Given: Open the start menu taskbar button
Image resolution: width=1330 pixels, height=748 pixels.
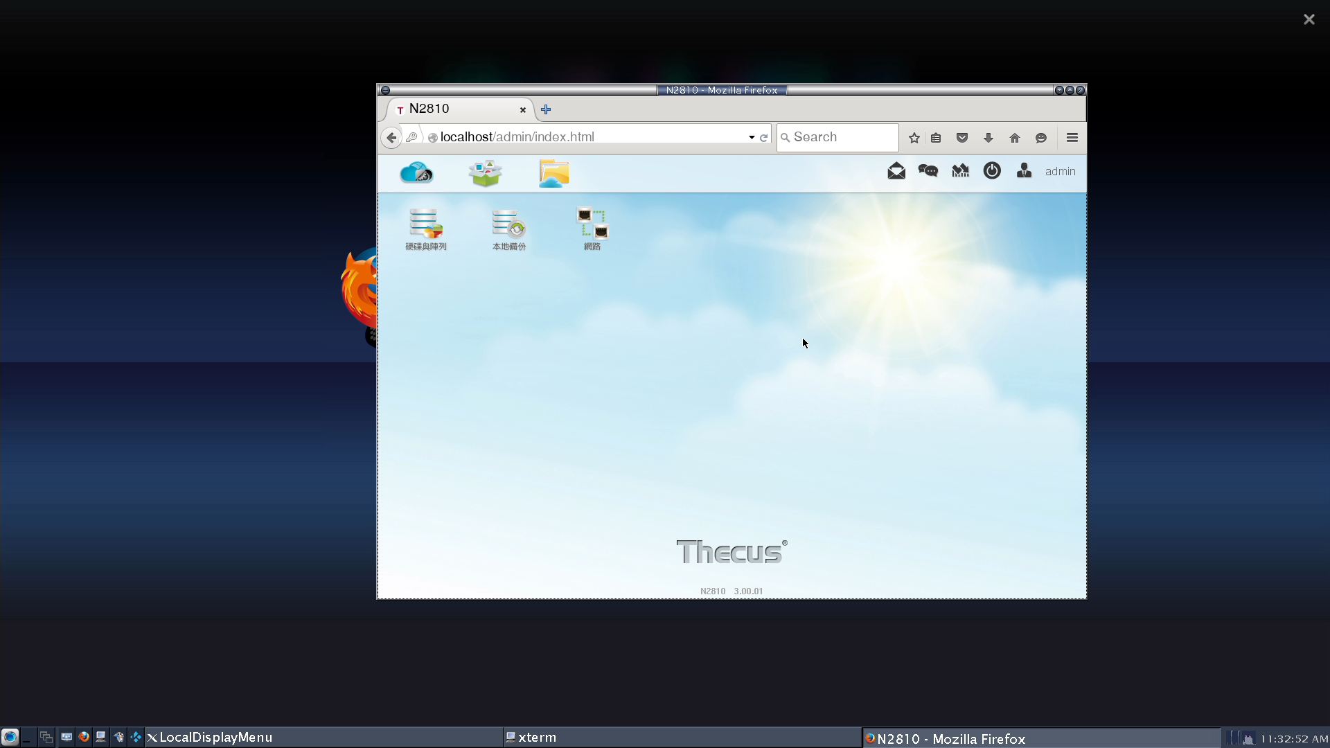Looking at the screenshot, I should point(9,737).
